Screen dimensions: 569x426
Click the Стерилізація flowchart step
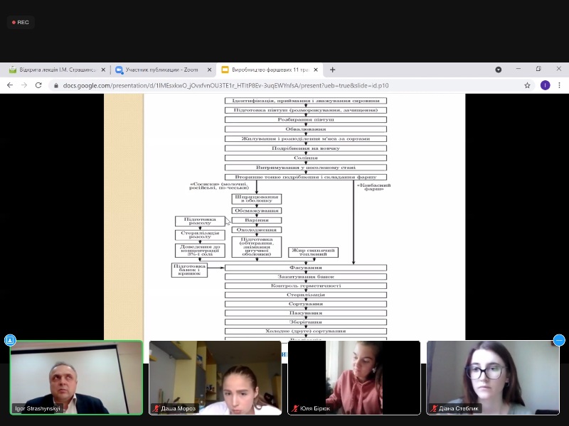click(306, 295)
